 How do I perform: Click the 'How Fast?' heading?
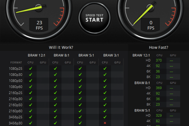click(x=159, y=47)
